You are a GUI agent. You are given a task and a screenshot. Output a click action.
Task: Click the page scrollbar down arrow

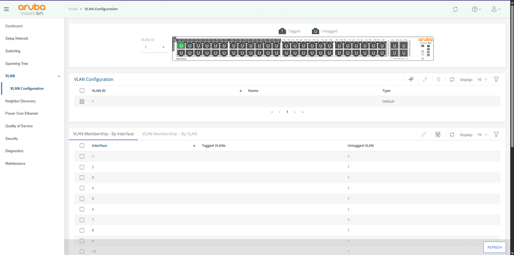click(x=512, y=253)
